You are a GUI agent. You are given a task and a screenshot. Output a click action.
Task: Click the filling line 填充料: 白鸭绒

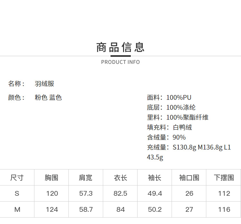pos(169,127)
